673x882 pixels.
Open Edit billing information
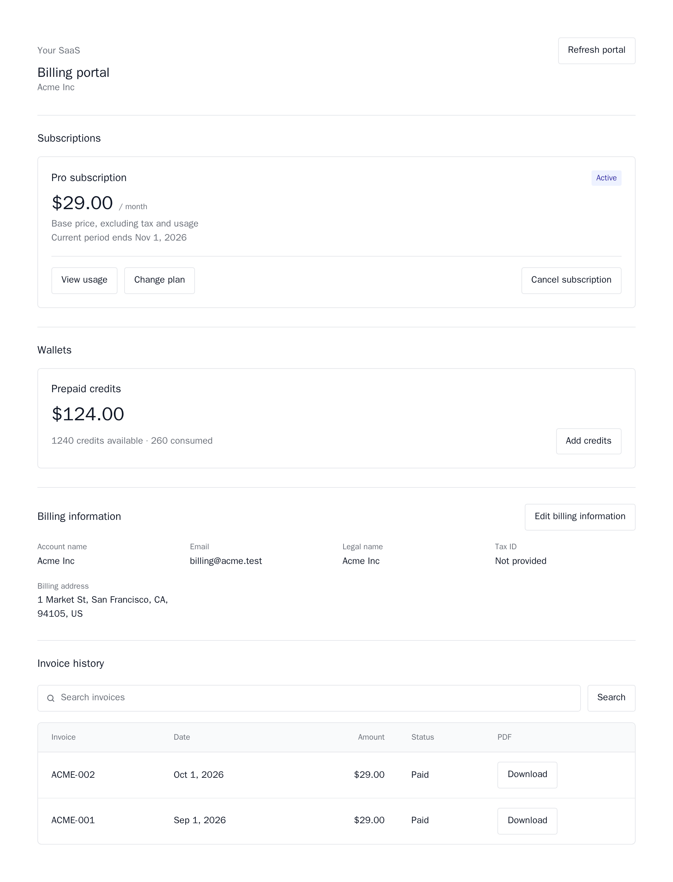[580, 517]
